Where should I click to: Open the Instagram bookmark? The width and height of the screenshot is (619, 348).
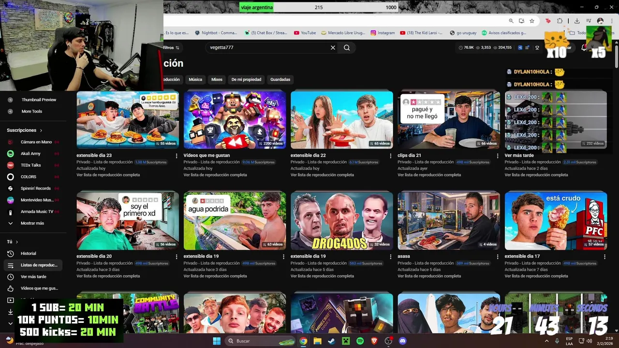[x=383, y=33]
